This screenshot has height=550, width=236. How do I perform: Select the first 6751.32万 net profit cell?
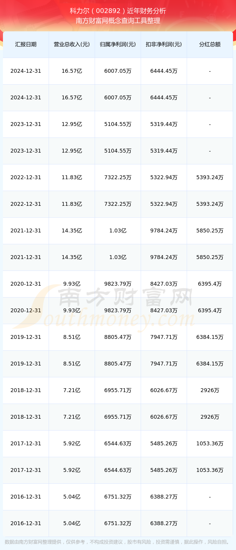click(118, 497)
